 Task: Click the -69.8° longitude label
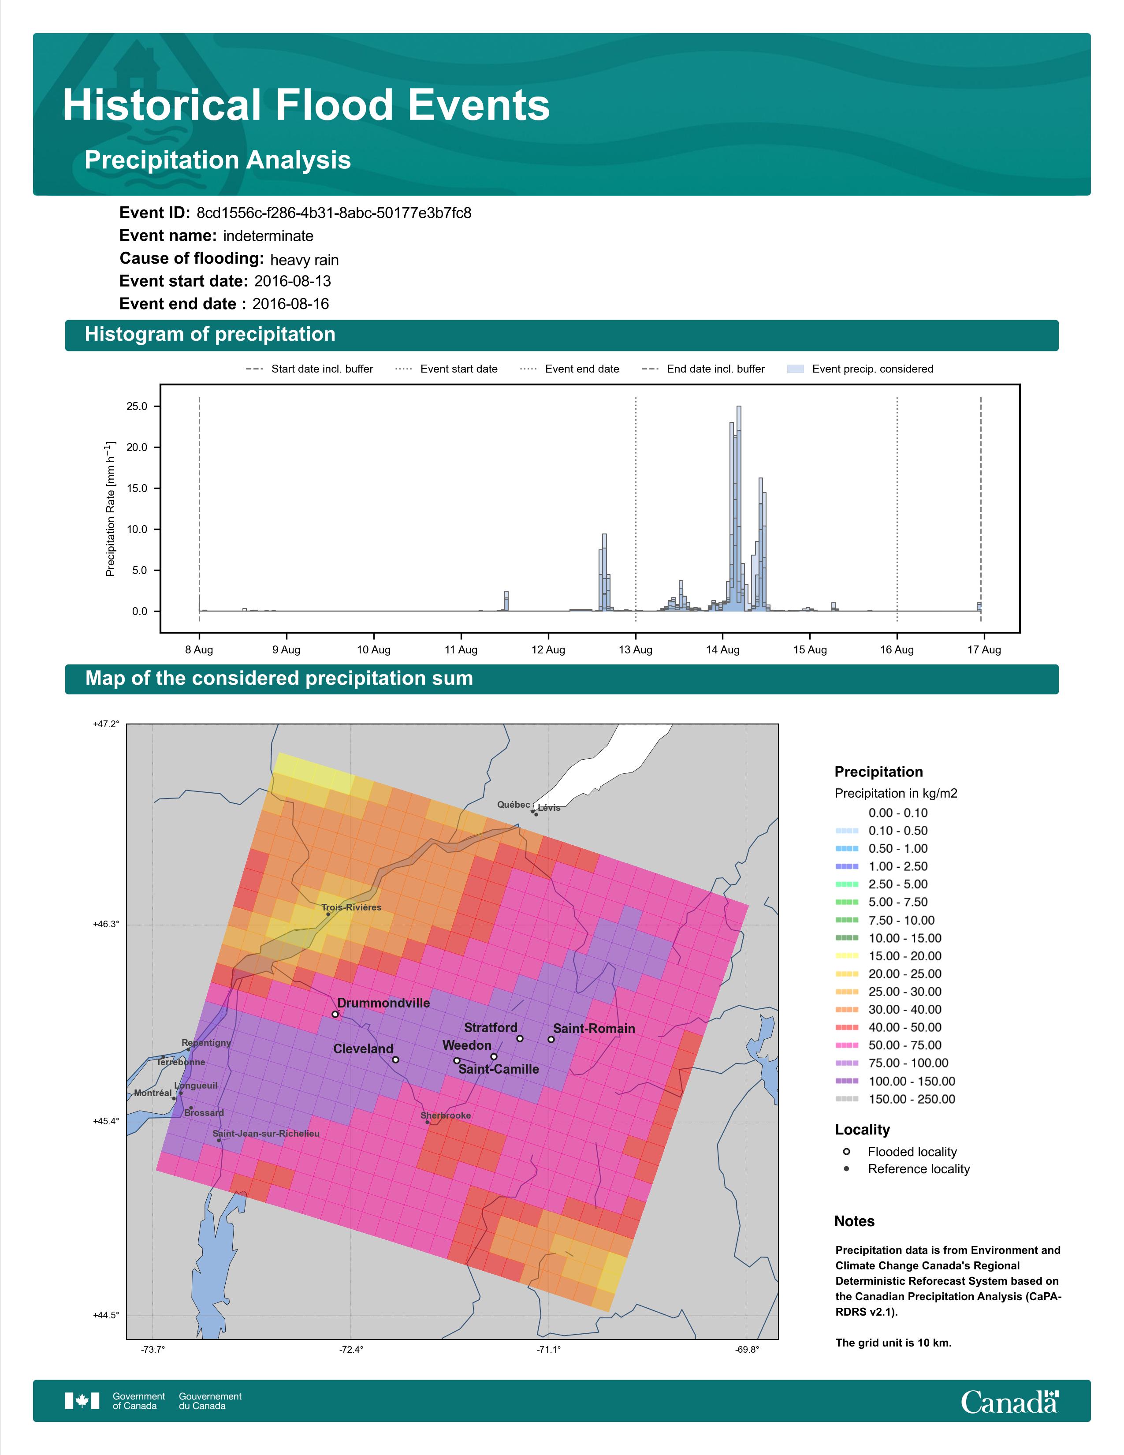[747, 1350]
